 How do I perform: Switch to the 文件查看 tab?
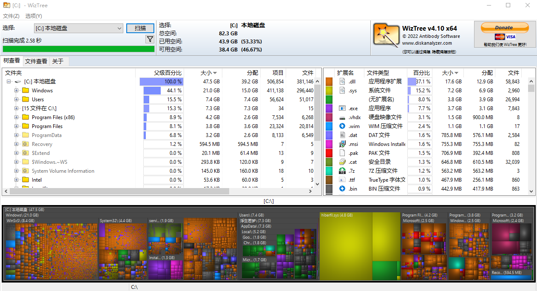coord(36,61)
